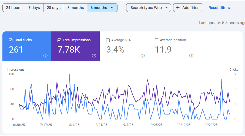Click the 8/4/25 date label on chart axis

[x=74, y=125]
